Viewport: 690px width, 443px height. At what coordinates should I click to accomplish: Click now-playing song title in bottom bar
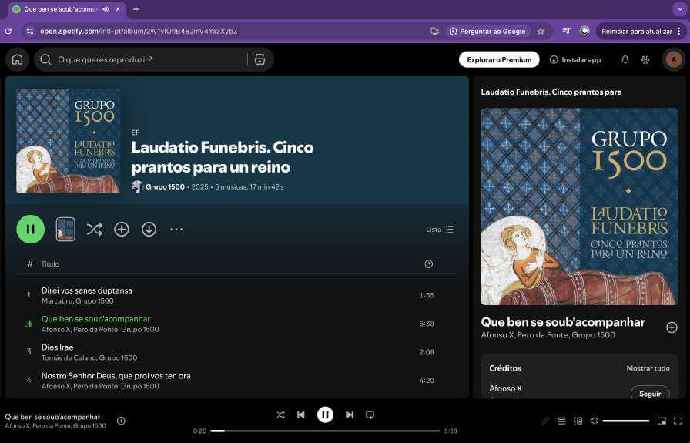coord(53,417)
